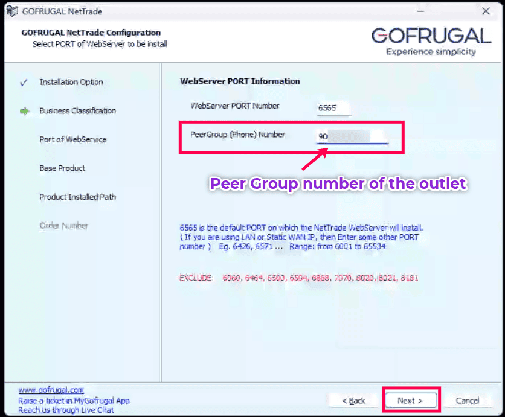Viewport: 505px width, 417px height.
Task: Cancel the NetTrade installation
Action: coord(468,401)
